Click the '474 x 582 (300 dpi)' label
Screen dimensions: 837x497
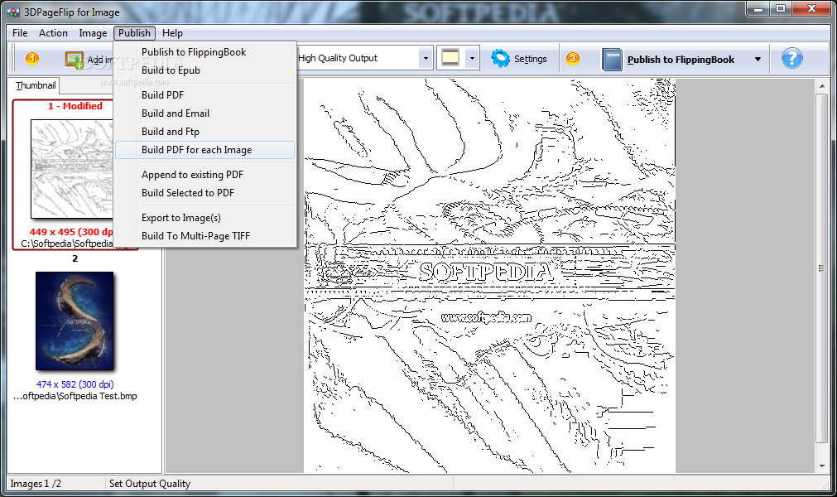(75, 384)
